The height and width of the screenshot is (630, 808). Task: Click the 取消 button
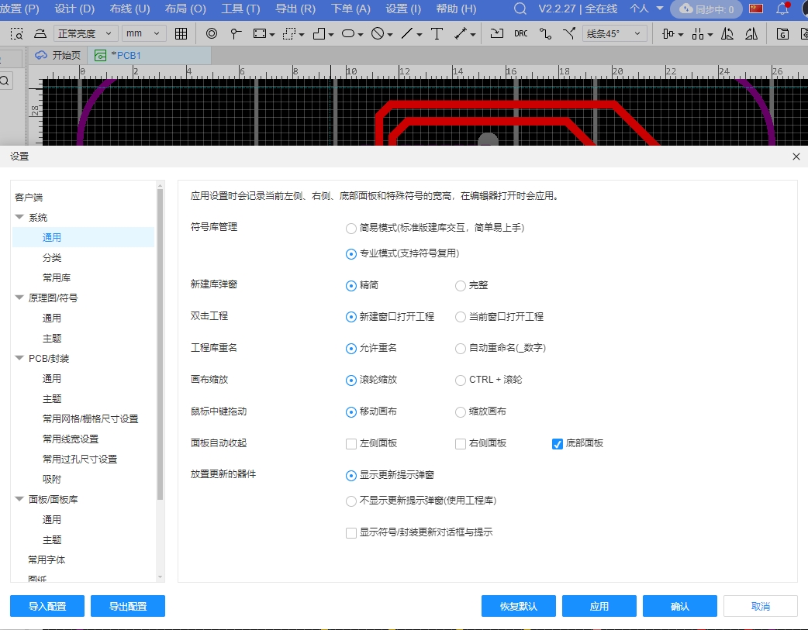tap(761, 606)
